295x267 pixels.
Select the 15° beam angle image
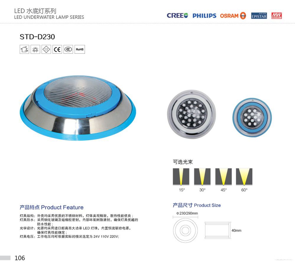181,177
